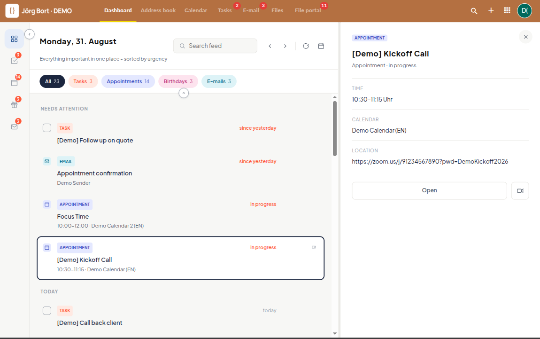The image size is (540, 339).
Task: Collapse the left sidebar
Action: (x=30, y=34)
